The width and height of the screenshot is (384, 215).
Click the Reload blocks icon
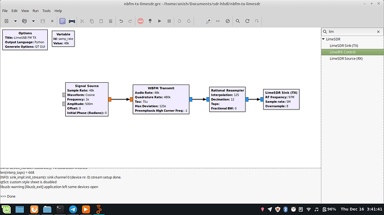(247, 21)
